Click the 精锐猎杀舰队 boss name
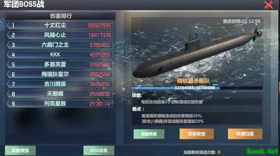Viewport: 280px width, 156px height. point(193,81)
